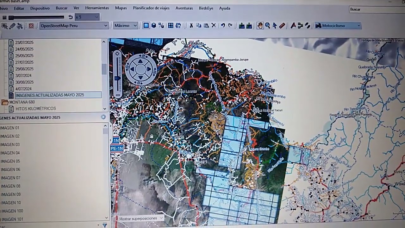The height and width of the screenshot is (228, 405).
Task: Receive data from device icon
Action: tap(249, 26)
